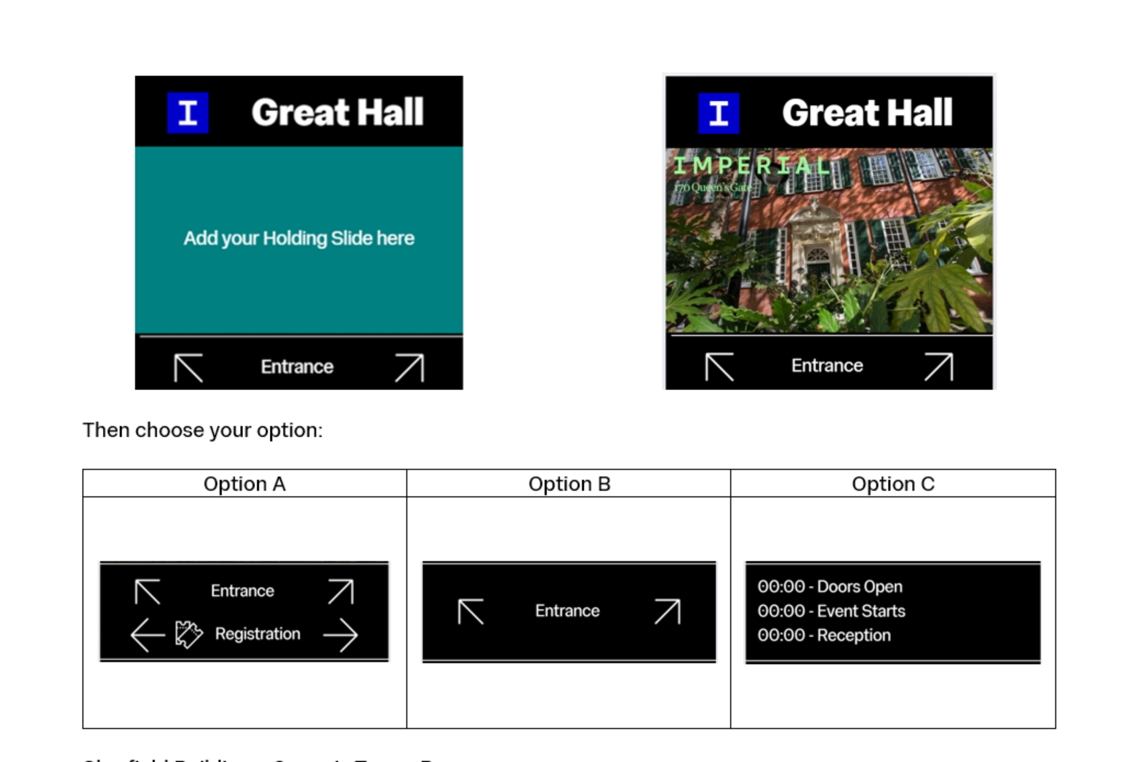1143x762 pixels.
Task: Click up-left arrow in Option B banner
Action: coord(471,612)
